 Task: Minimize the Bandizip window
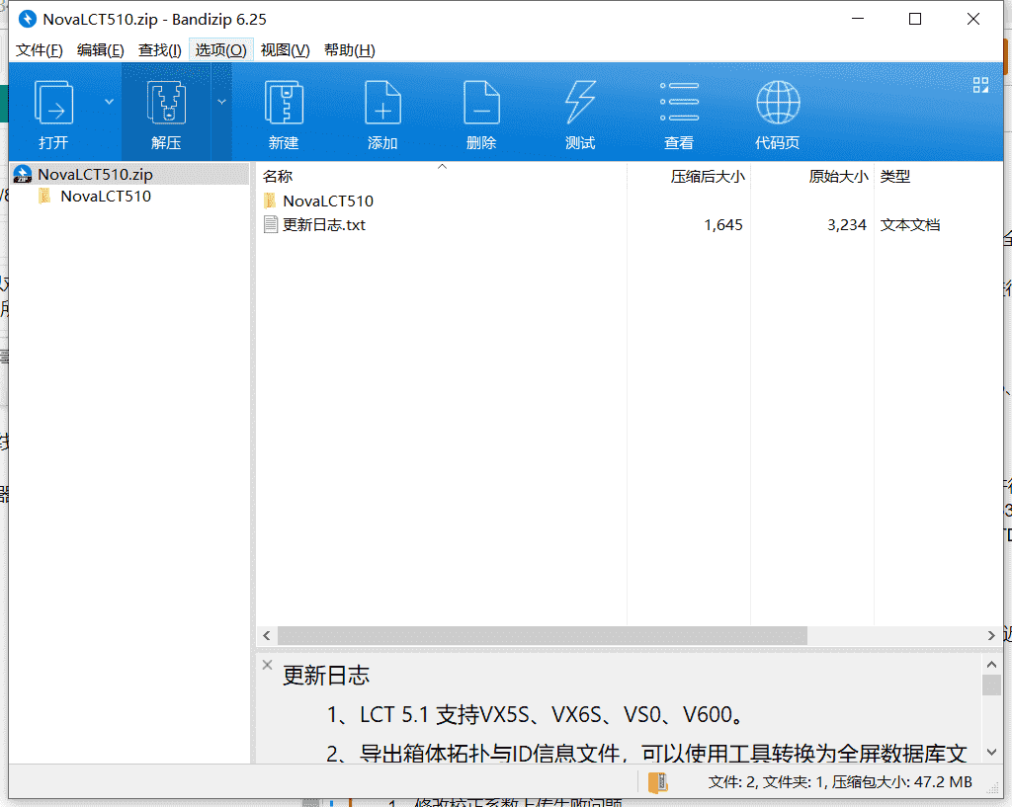(858, 19)
